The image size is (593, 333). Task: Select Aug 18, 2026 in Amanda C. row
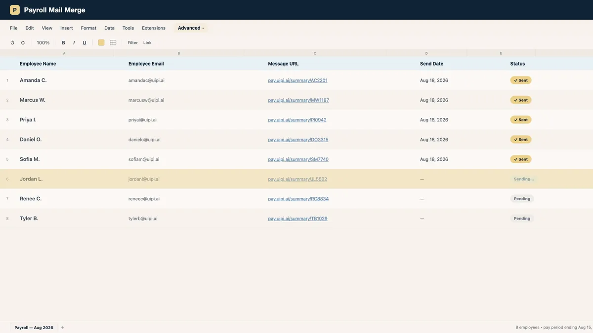pyautogui.click(x=434, y=80)
